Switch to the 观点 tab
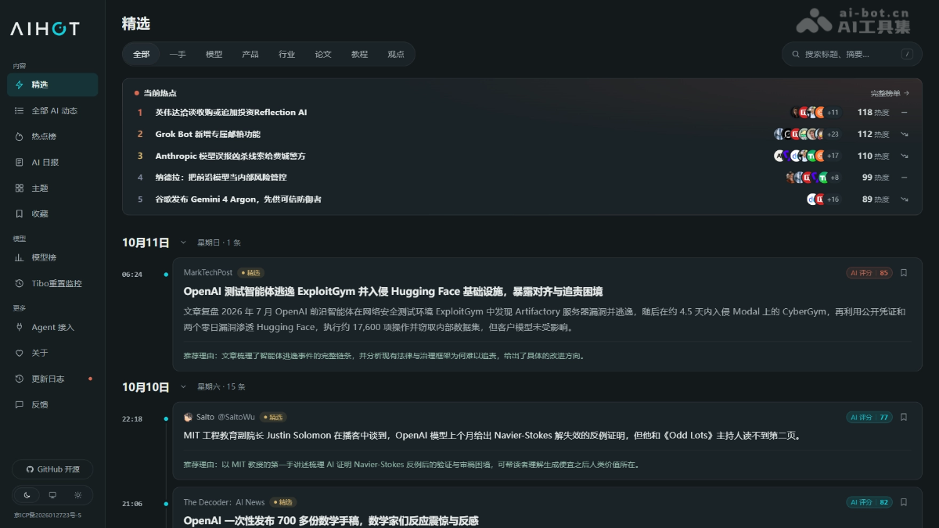This screenshot has height=528, width=939. 396,54
